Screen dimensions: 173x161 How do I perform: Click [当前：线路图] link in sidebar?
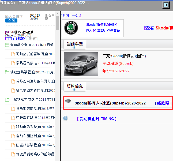click(16, 39)
